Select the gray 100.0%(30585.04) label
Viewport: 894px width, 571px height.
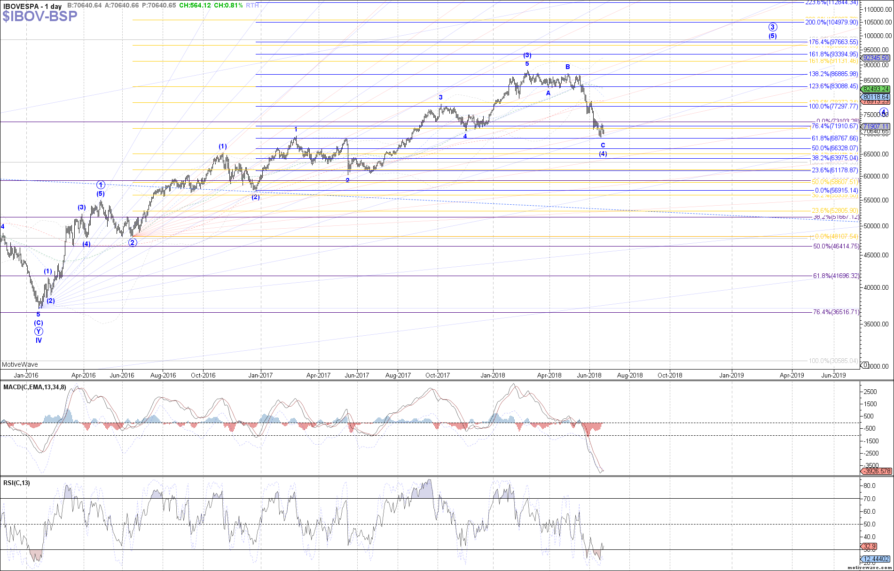click(x=833, y=361)
